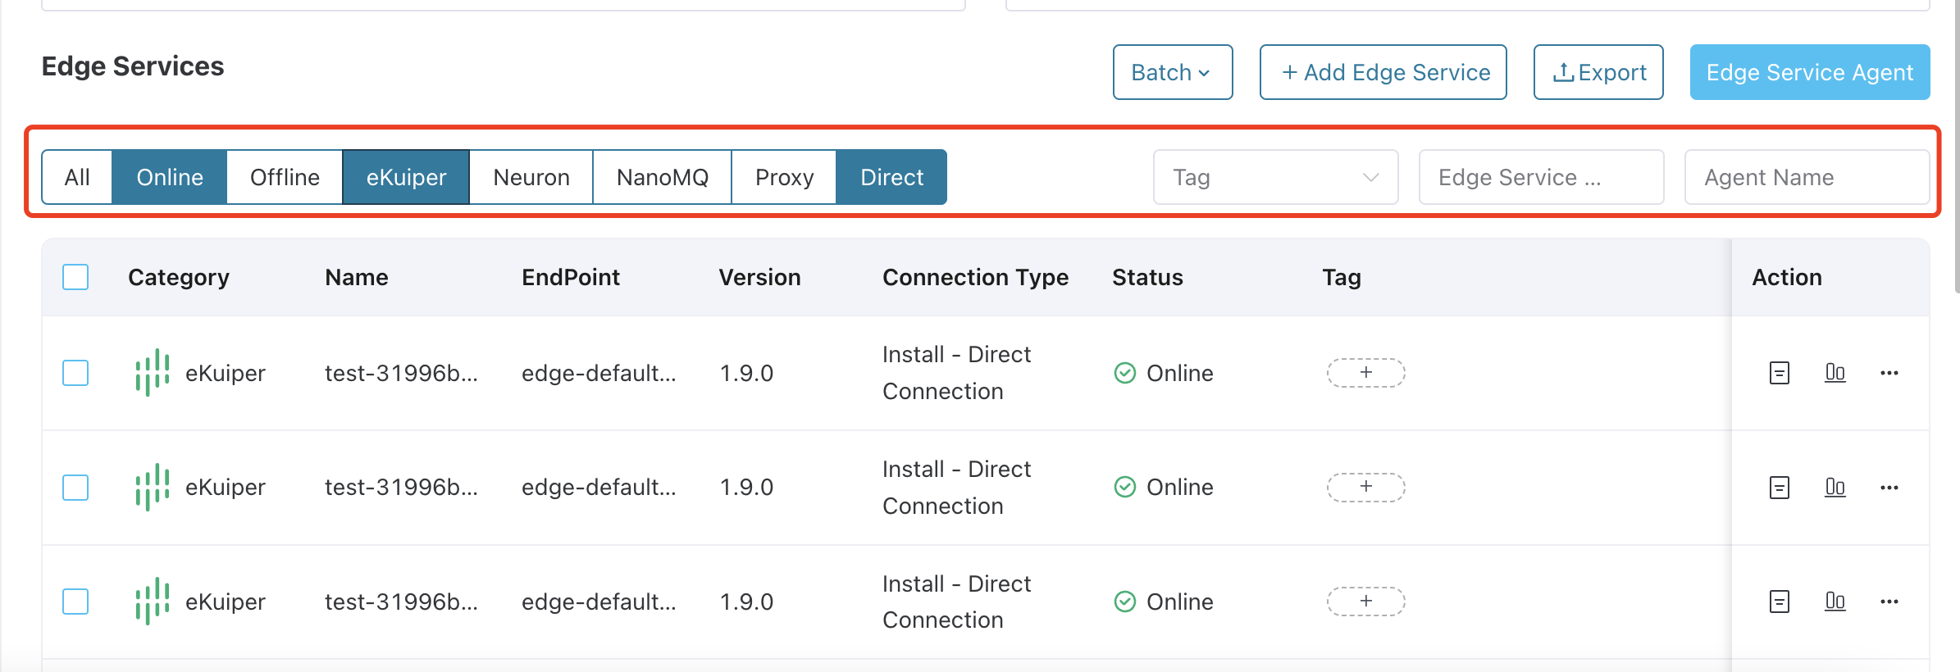Select the Offline filter

pyautogui.click(x=285, y=177)
